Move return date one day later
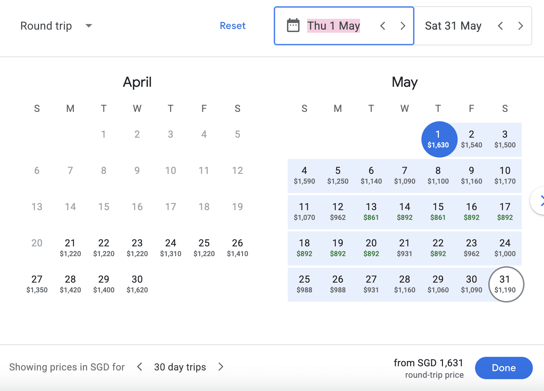The image size is (544, 391). 521,26
